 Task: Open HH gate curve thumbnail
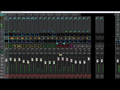coord(24,34)
